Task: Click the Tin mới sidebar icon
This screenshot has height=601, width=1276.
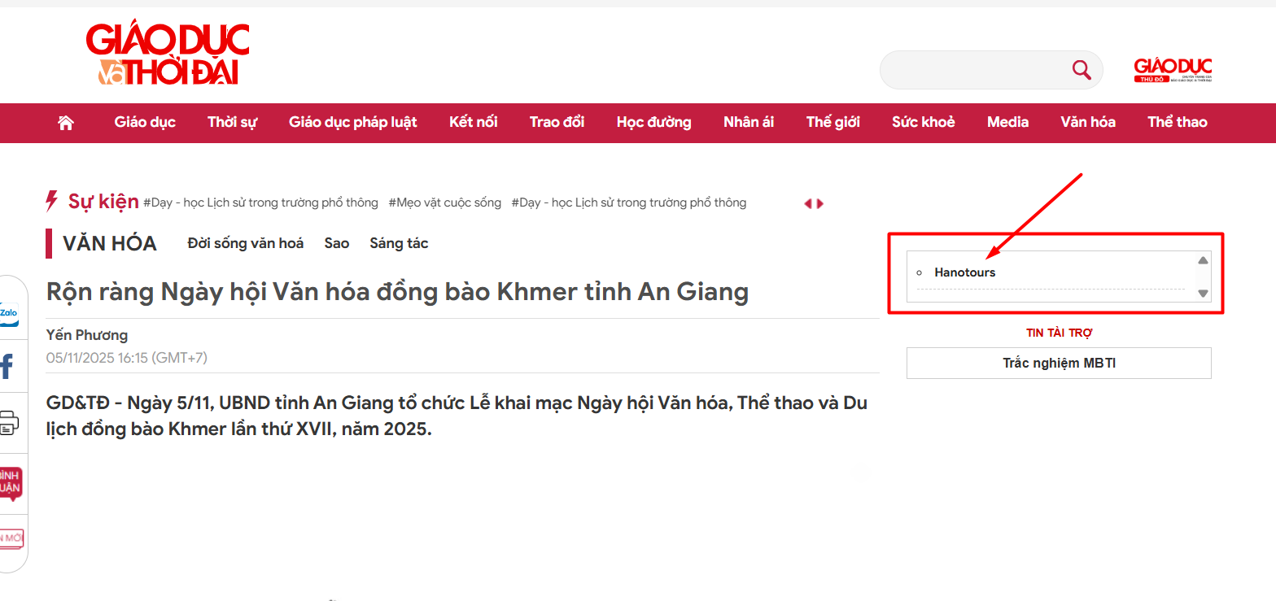Action: point(11,538)
